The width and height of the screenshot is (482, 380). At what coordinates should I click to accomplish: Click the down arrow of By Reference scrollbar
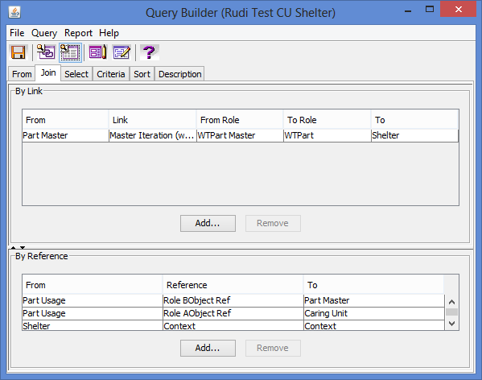point(452,324)
